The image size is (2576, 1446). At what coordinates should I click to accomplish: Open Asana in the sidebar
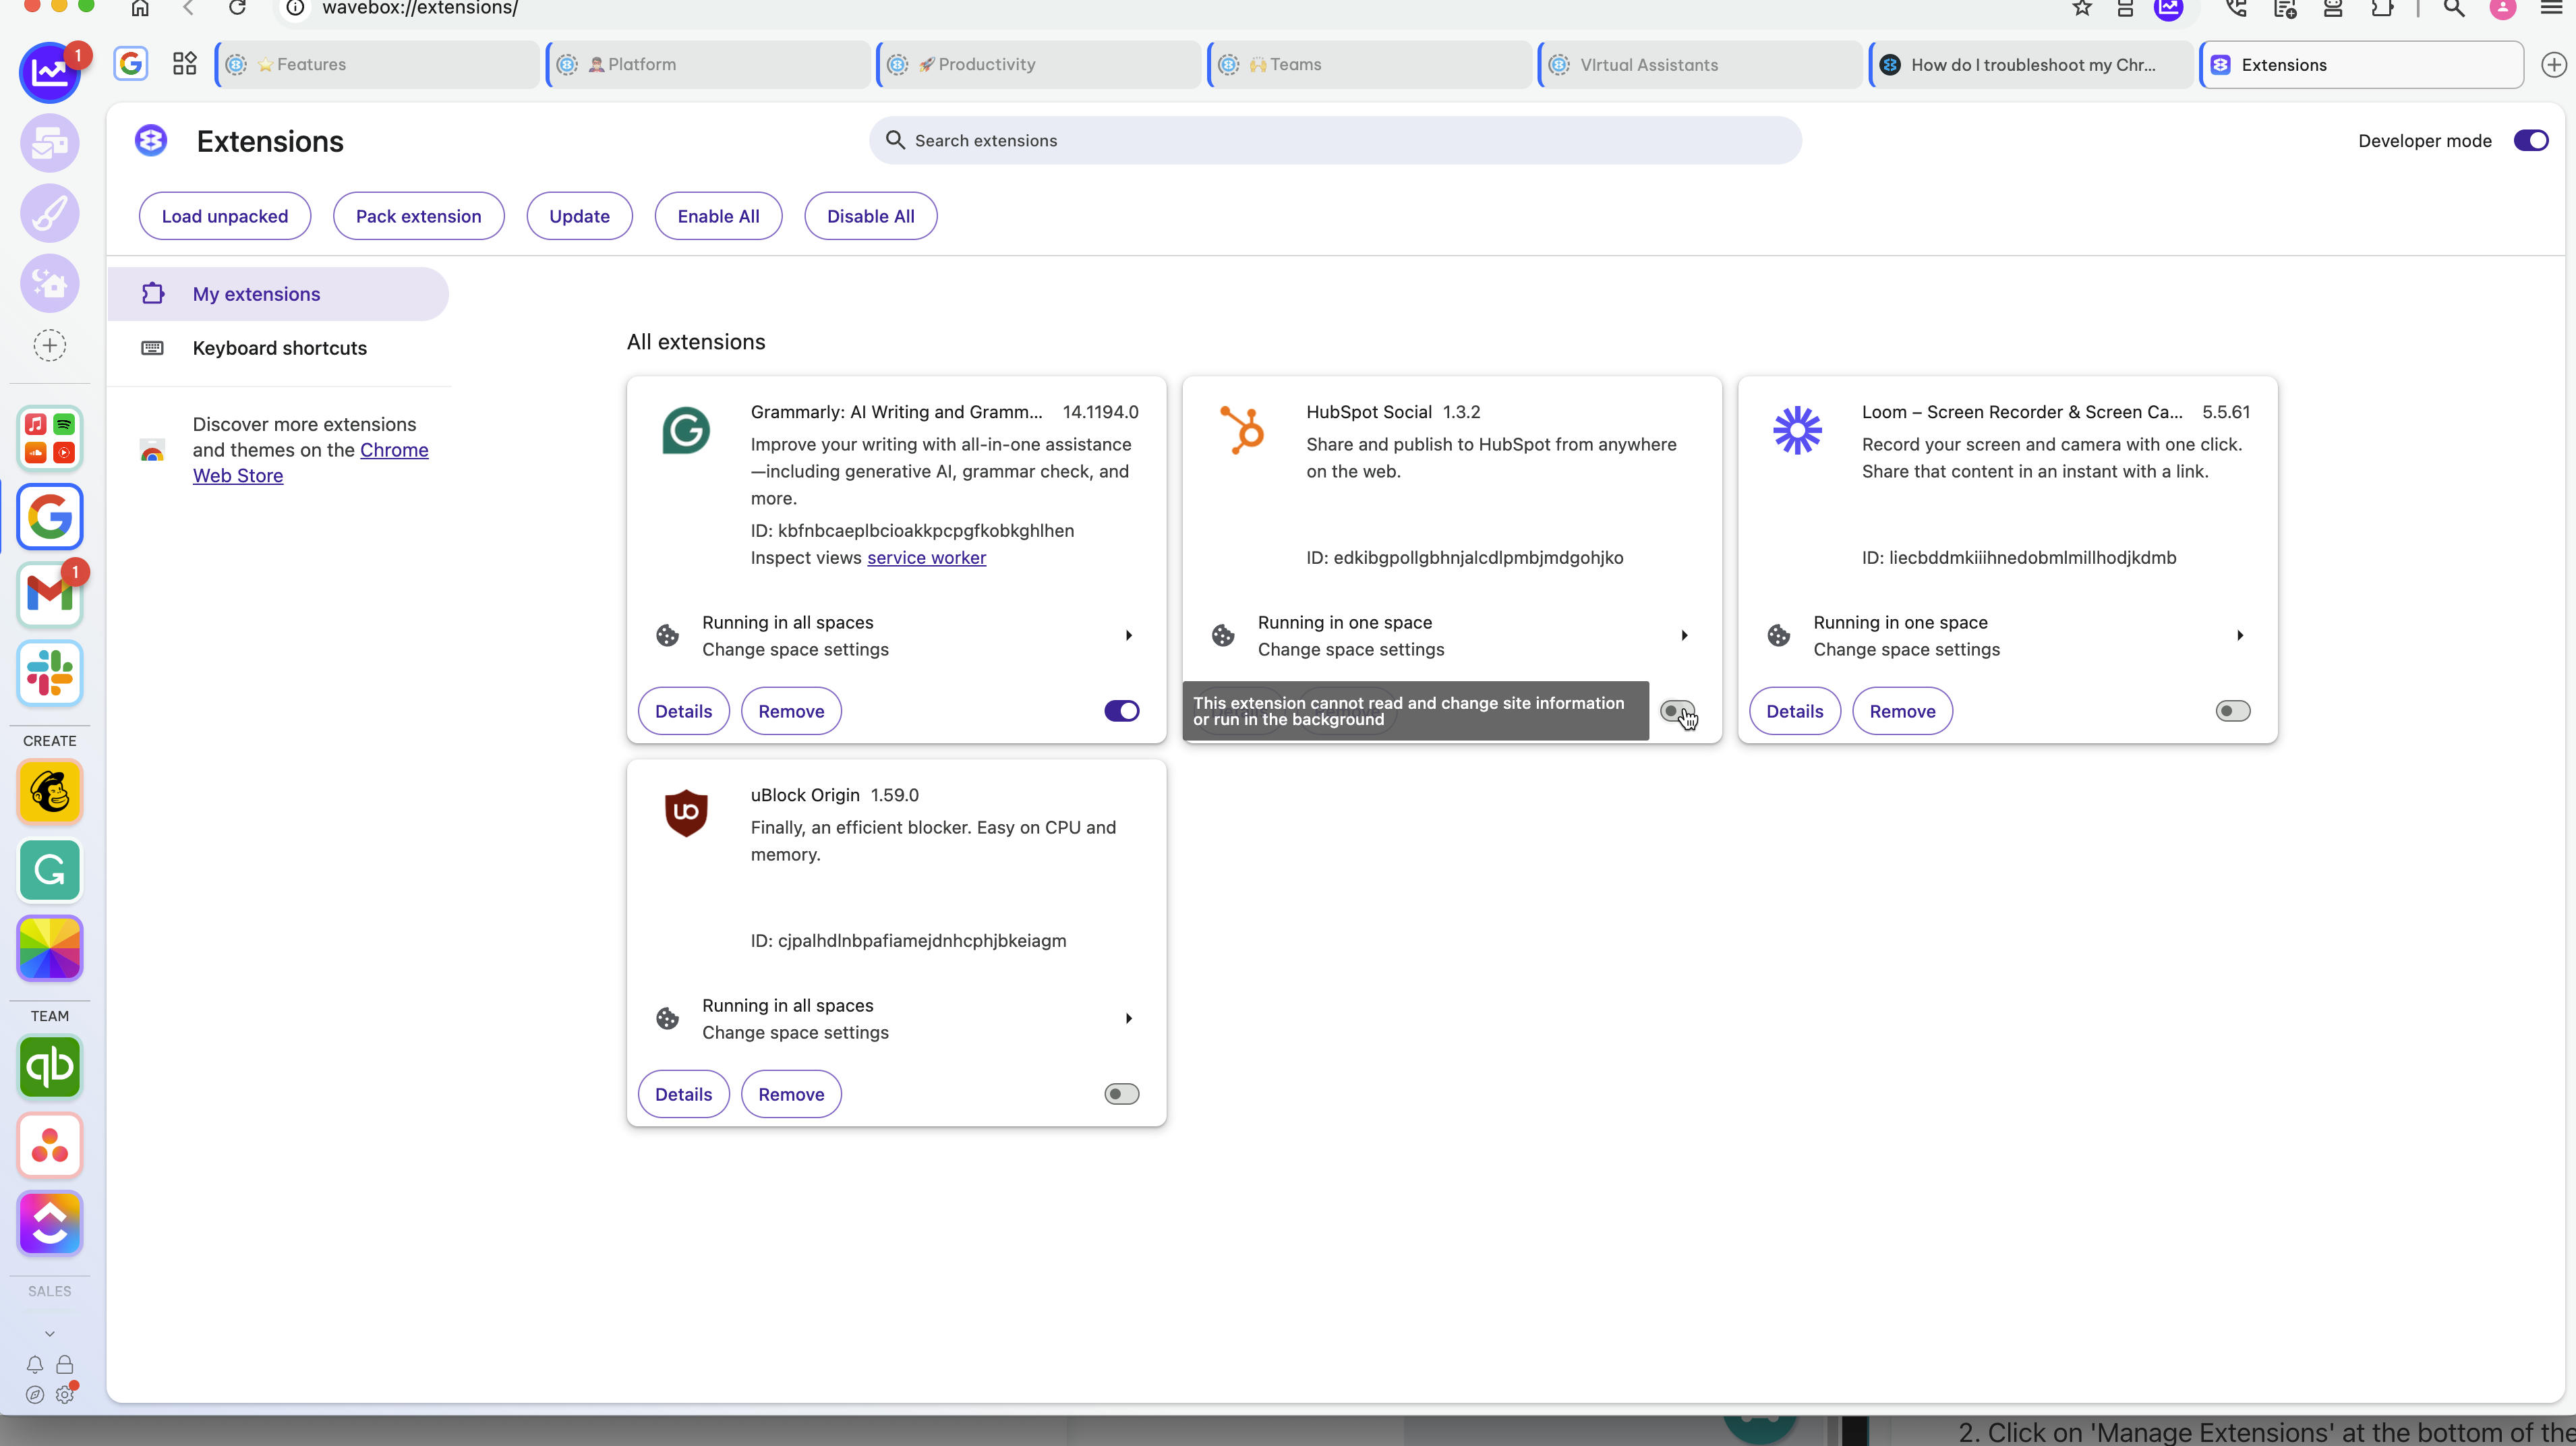point(49,1145)
